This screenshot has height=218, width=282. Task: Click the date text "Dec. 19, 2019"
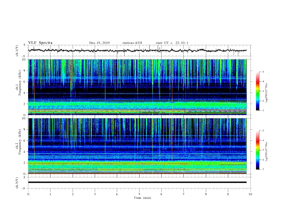pyautogui.click(x=99, y=43)
